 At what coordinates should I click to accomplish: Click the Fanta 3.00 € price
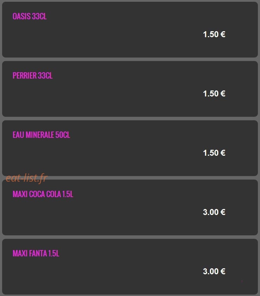coord(214,271)
